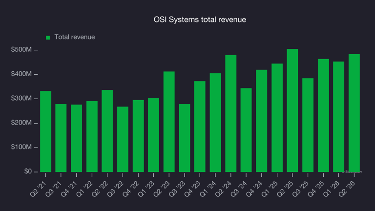Select the Q4 '25 revenue bar
The height and width of the screenshot is (211, 375).
click(x=323, y=116)
